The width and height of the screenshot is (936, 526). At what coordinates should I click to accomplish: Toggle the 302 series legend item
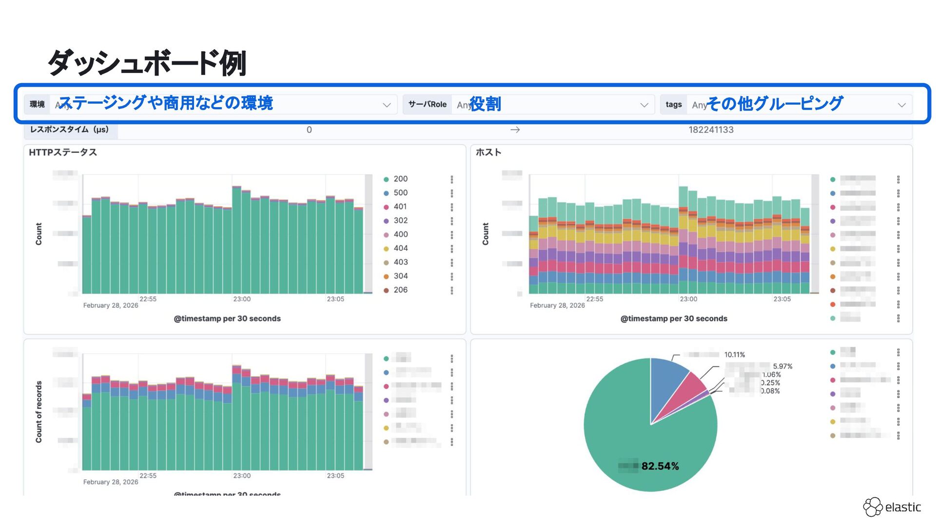[x=400, y=221]
